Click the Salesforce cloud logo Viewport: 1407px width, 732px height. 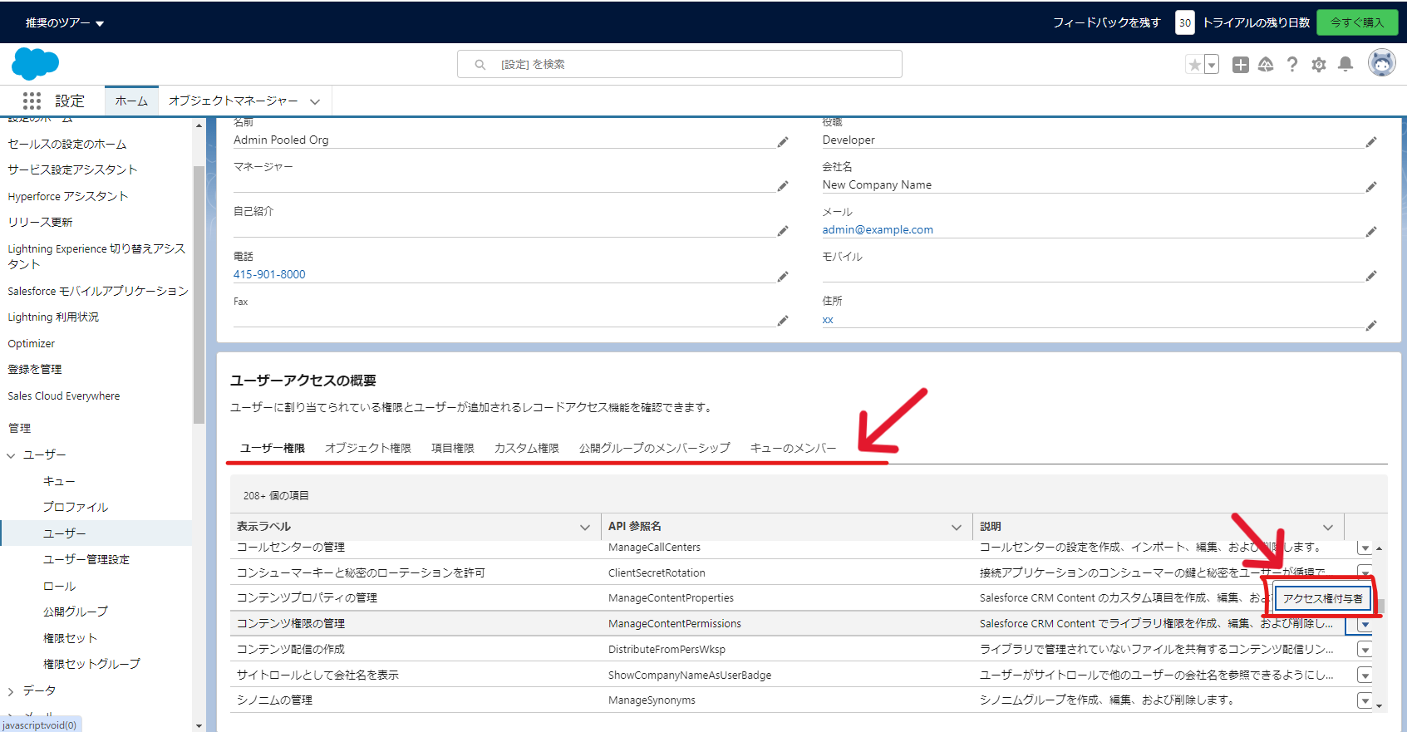pos(35,64)
